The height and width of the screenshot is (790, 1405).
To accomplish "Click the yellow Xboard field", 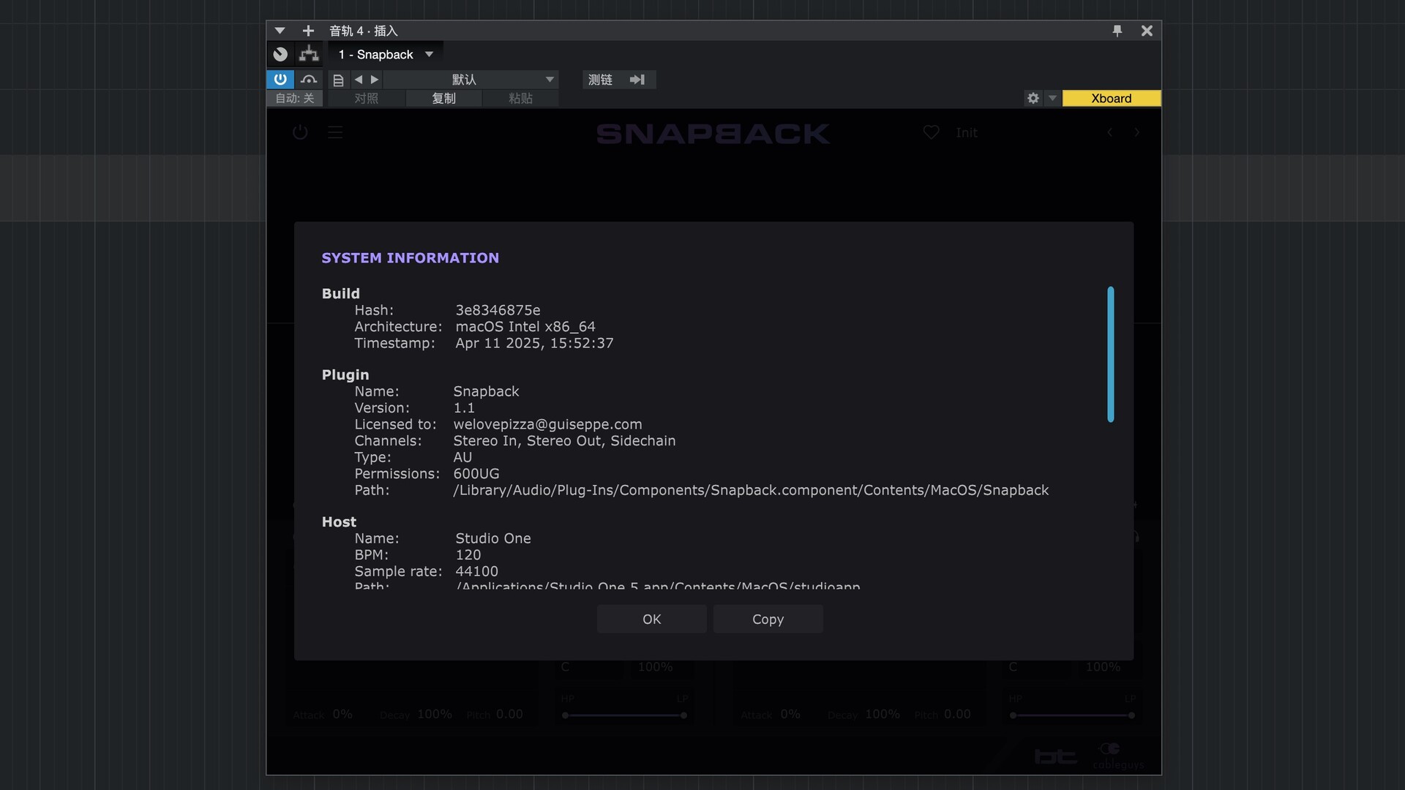I will click(1111, 98).
